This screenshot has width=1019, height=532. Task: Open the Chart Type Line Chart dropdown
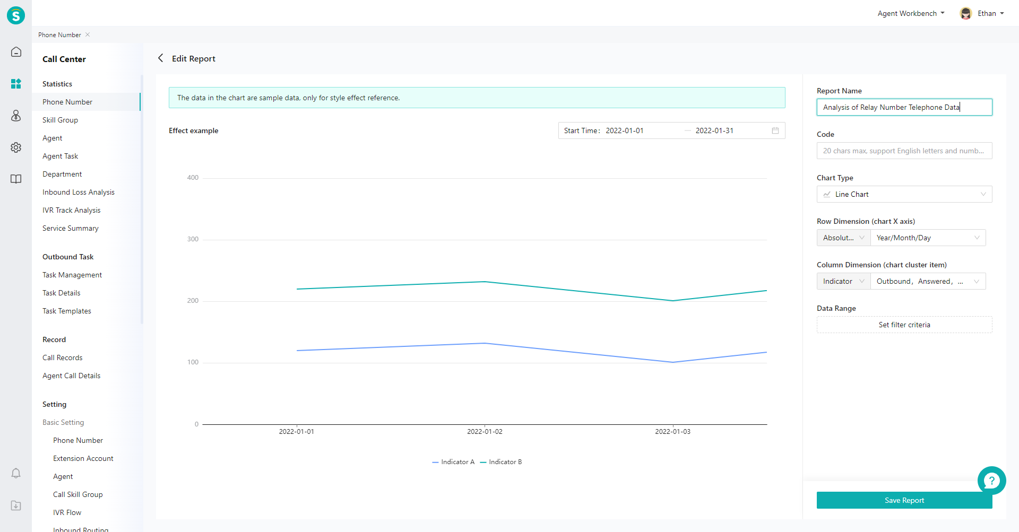coord(904,194)
